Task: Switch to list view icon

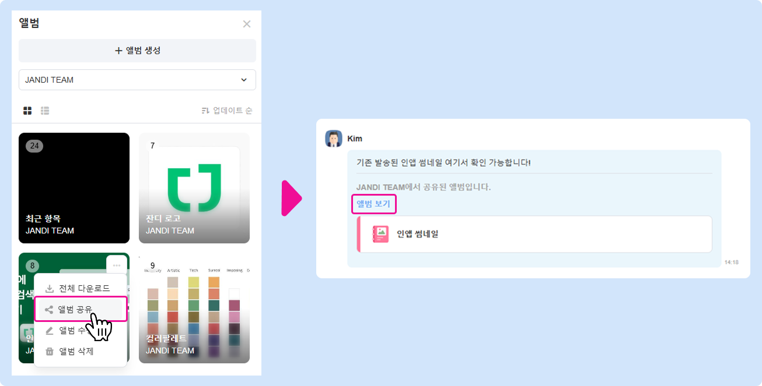Action: click(45, 111)
